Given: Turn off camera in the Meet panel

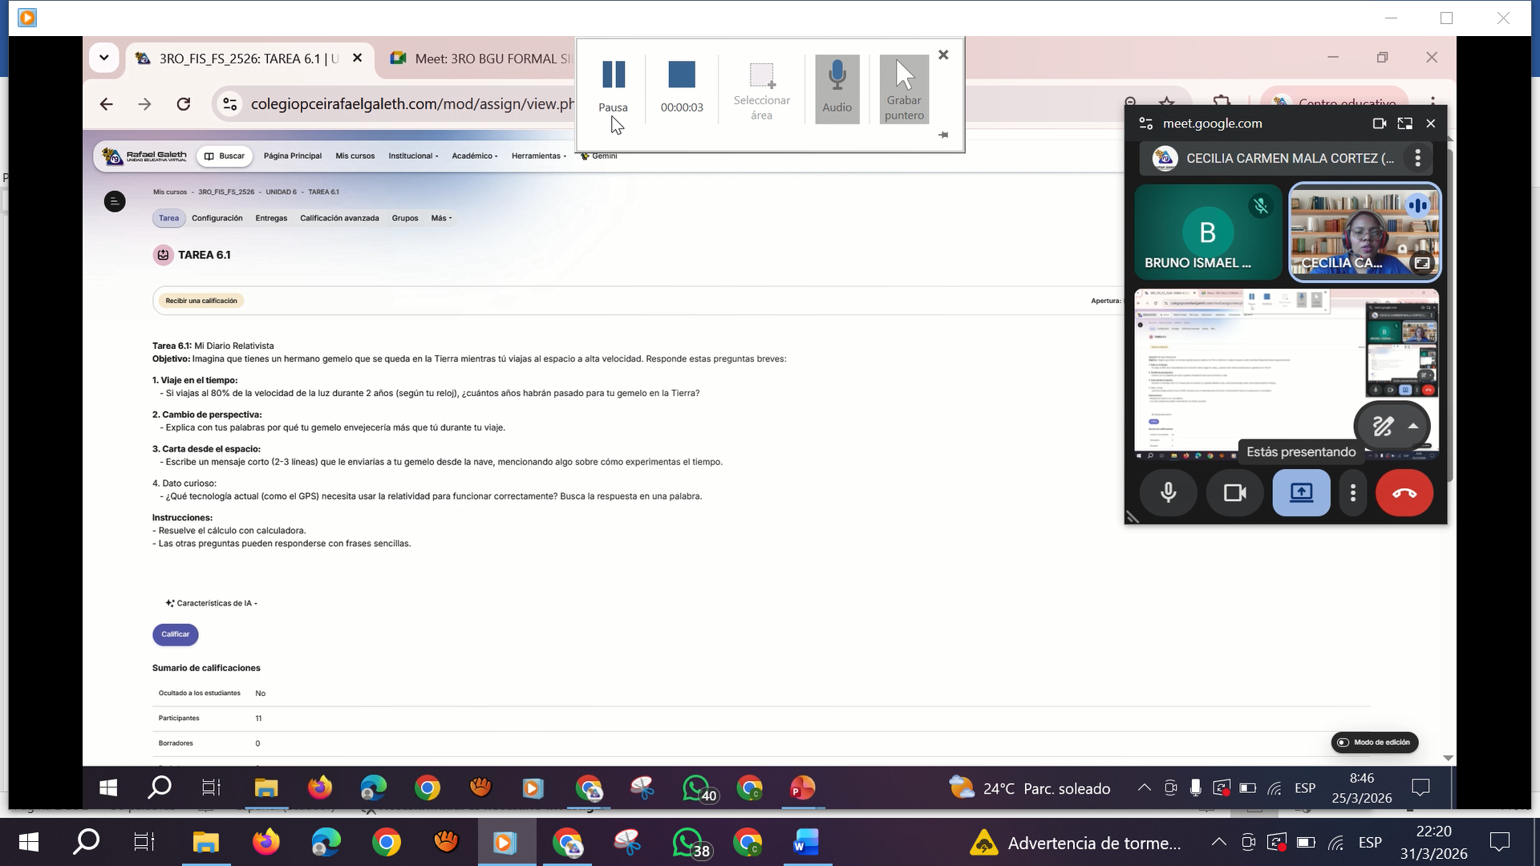Looking at the screenshot, I should tap(1234, 493).
